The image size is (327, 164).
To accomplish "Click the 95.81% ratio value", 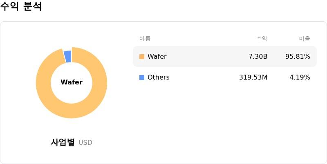I will tap(298, 57).
